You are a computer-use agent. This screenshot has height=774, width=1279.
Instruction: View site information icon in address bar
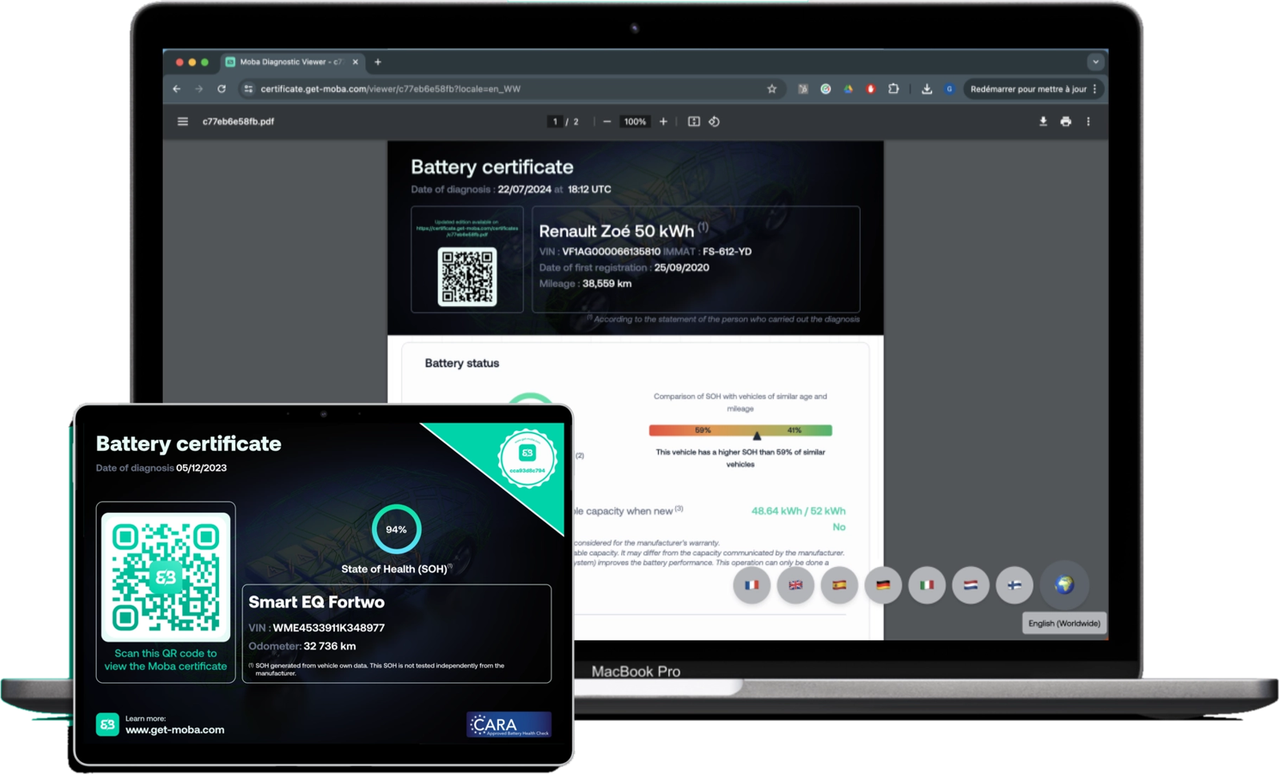click(x=249, y=89)
